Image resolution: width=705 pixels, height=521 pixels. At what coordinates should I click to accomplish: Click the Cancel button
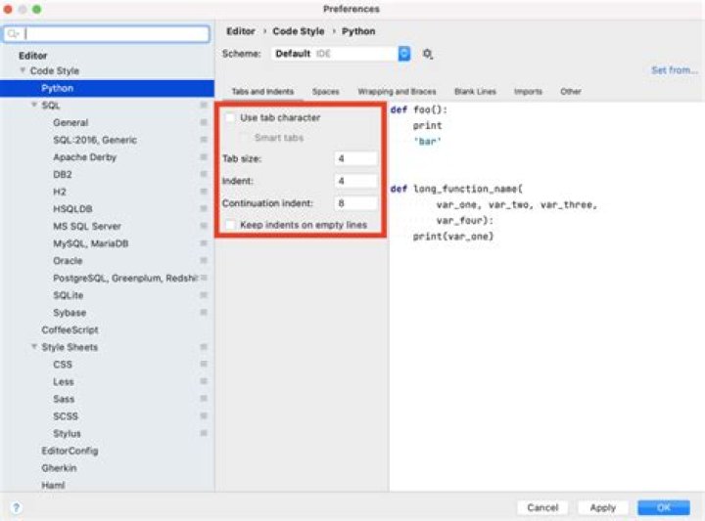[542, 507]
